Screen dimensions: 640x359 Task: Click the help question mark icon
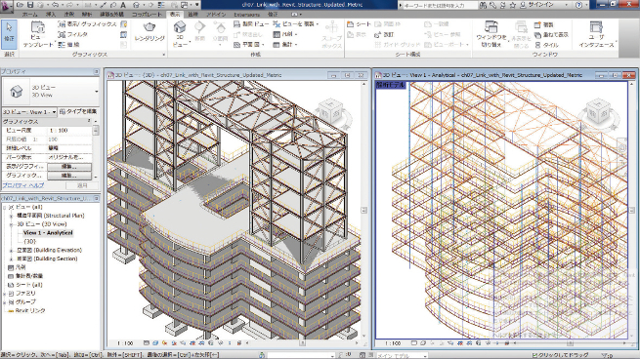[x=578, y=5]
